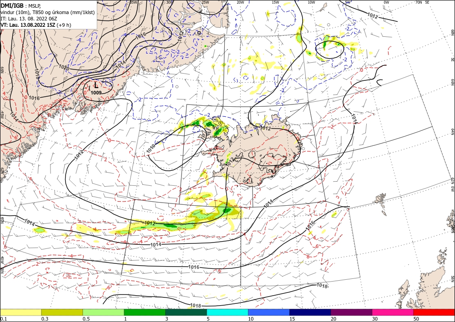Click the purple 20–30 mm legend swatch
The height and width of the screenshot is (322, 455).
(x=351, y=312)
